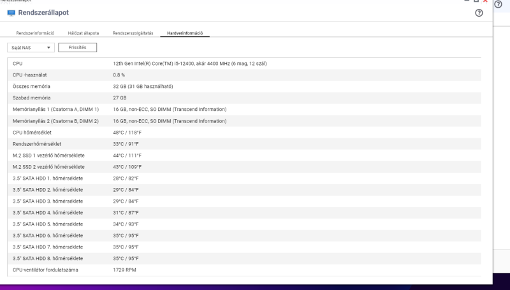Select the 48°C / 118°F CPU temperature
This screenshot has width=510, height=290.
[127, 133]
